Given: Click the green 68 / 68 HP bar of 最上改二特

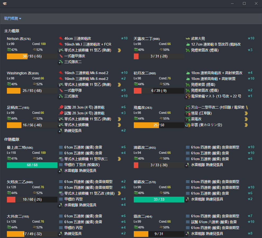Looking at the screenshot, I should pyautogui.click(x=32, y=165).
